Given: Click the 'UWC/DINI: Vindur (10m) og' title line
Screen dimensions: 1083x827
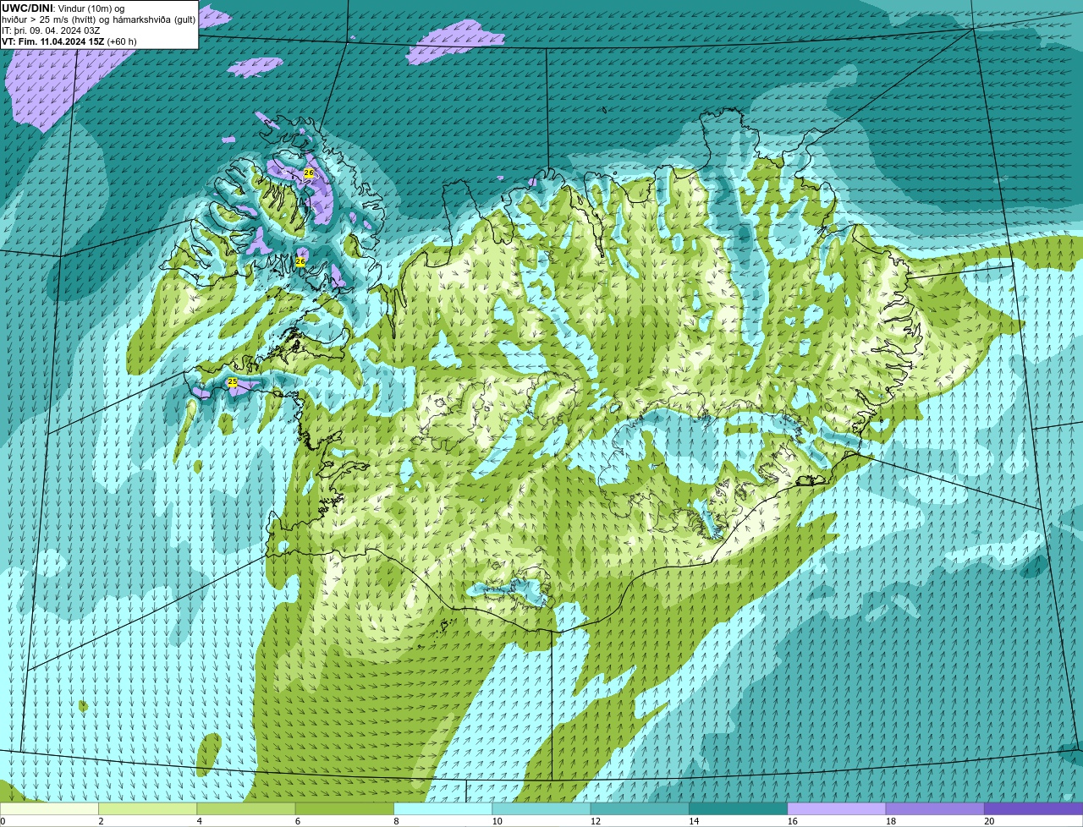Looking at the screenshot, I should click(x=63, y=8).
